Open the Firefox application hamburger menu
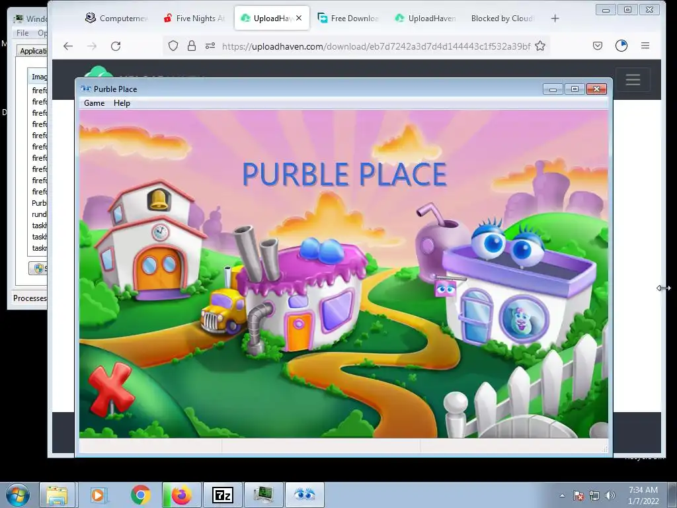Image resolution: width=677 pixels, height=508 pixels. [645, 46]
